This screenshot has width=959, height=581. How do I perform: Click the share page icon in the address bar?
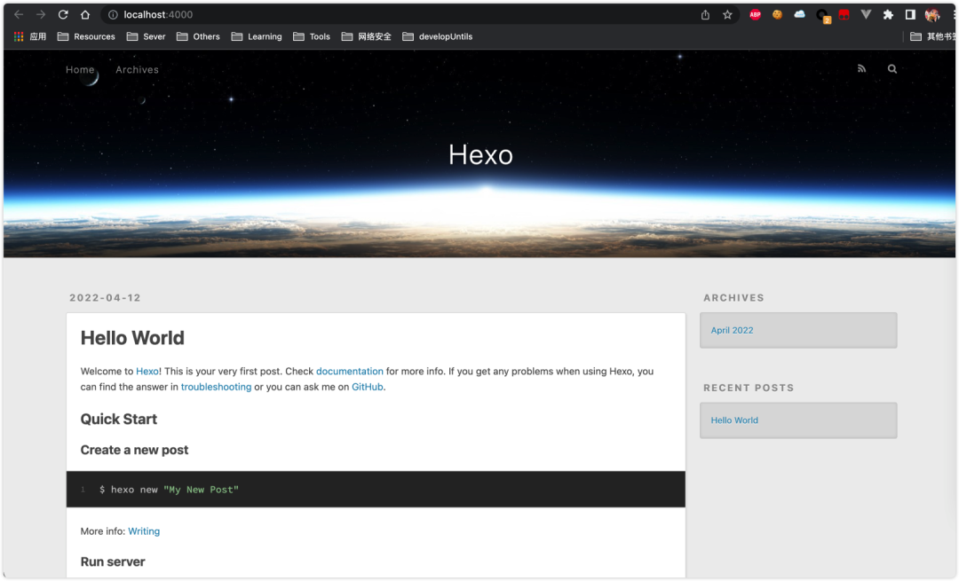pos(705,15)
